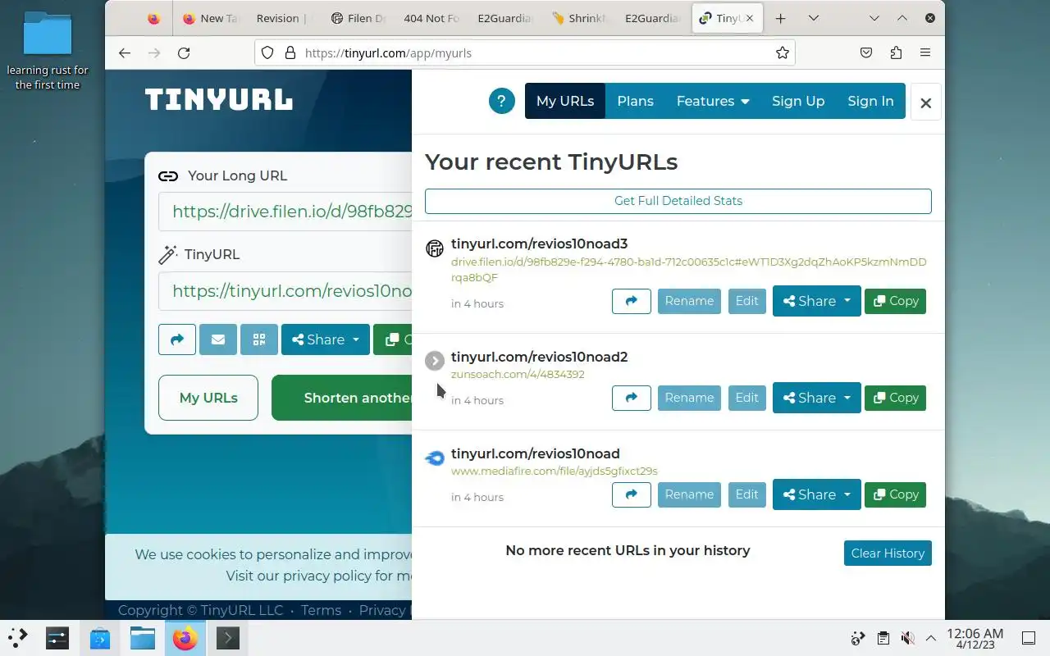Click the TinyURL logo
This screenshot has width=1050, height=656.
[219, 100]
